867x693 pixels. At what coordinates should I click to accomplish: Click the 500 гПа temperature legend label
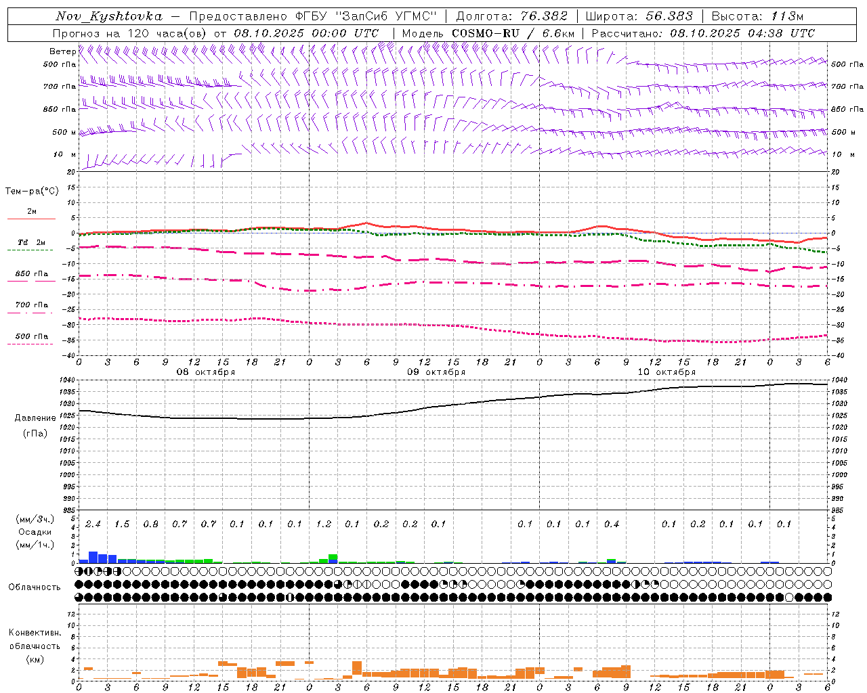tap(31, 336)
